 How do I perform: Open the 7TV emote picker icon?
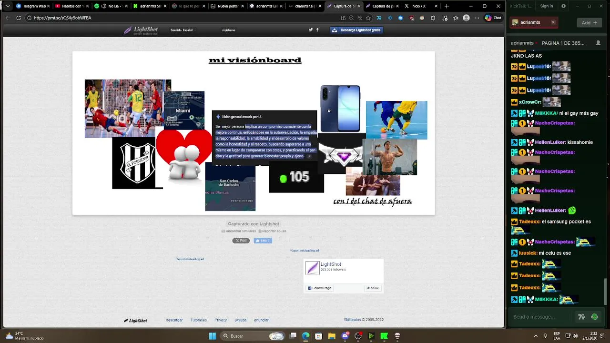581,317
